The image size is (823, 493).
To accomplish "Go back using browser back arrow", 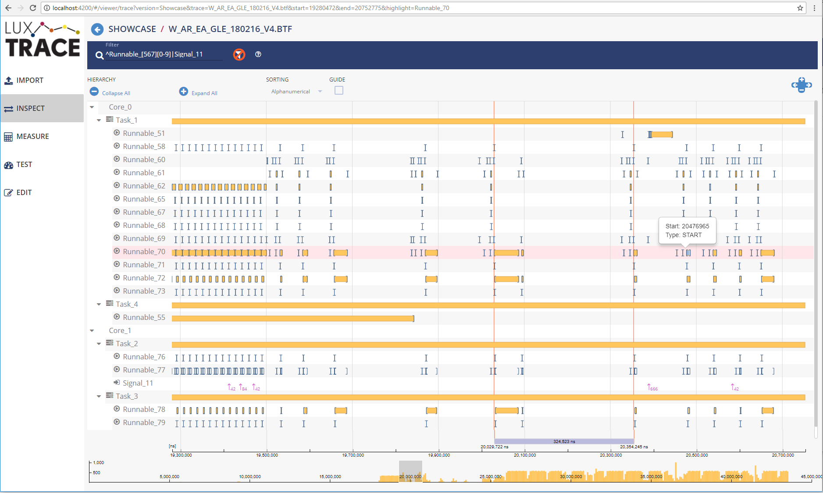I will [8, 8].
